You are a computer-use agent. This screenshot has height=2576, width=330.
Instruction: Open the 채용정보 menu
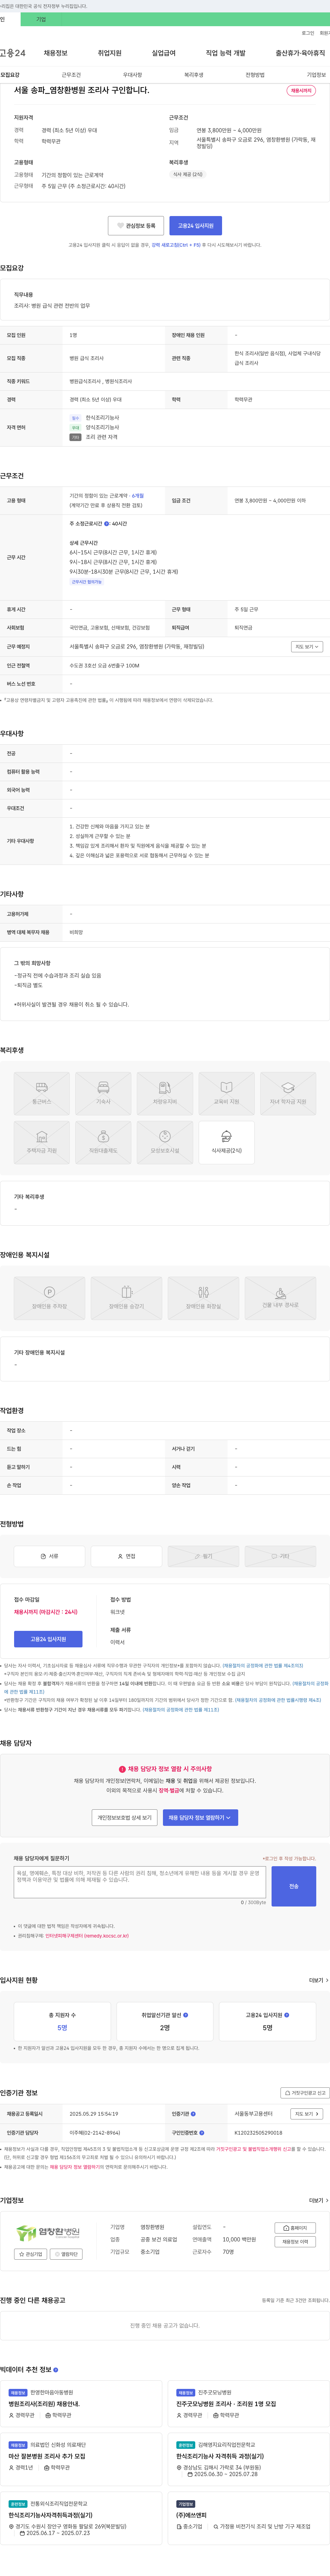[x=55, y=53]
